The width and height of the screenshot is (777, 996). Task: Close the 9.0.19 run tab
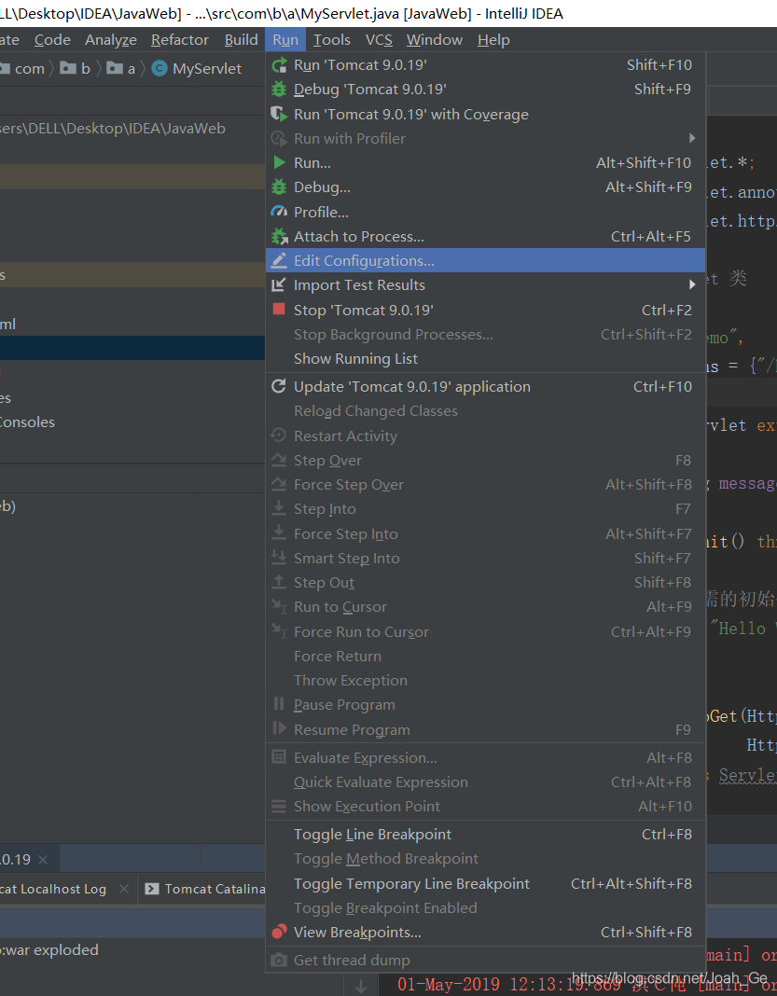click(x=43, y=860)
